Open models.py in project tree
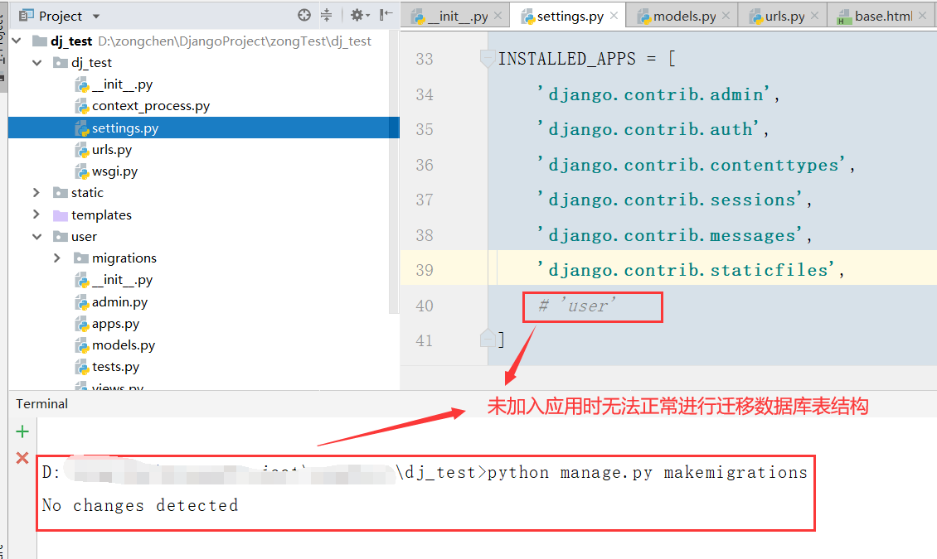Viewport: 937px width, 559px height. coord(123,345)
